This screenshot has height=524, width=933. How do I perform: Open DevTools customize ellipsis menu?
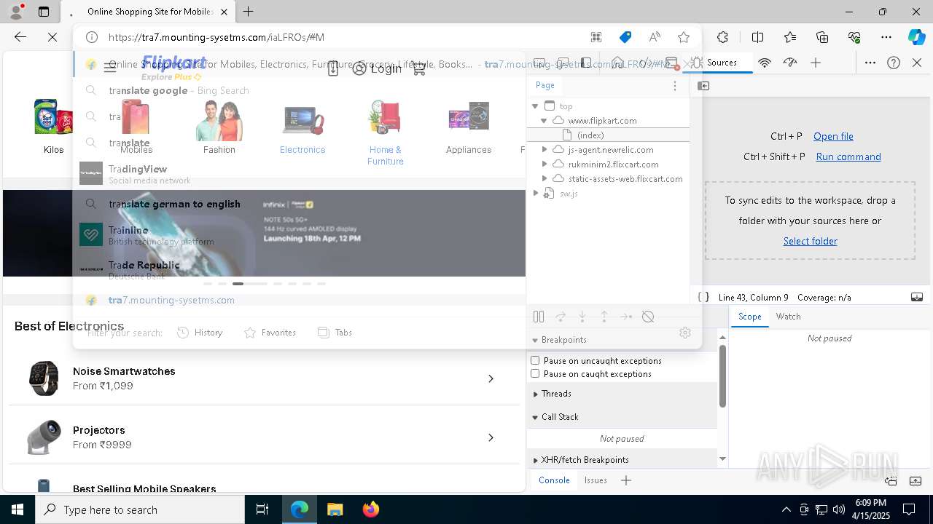coord(870,63)
